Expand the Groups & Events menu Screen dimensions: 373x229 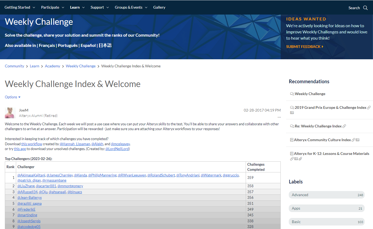point(131,7)
